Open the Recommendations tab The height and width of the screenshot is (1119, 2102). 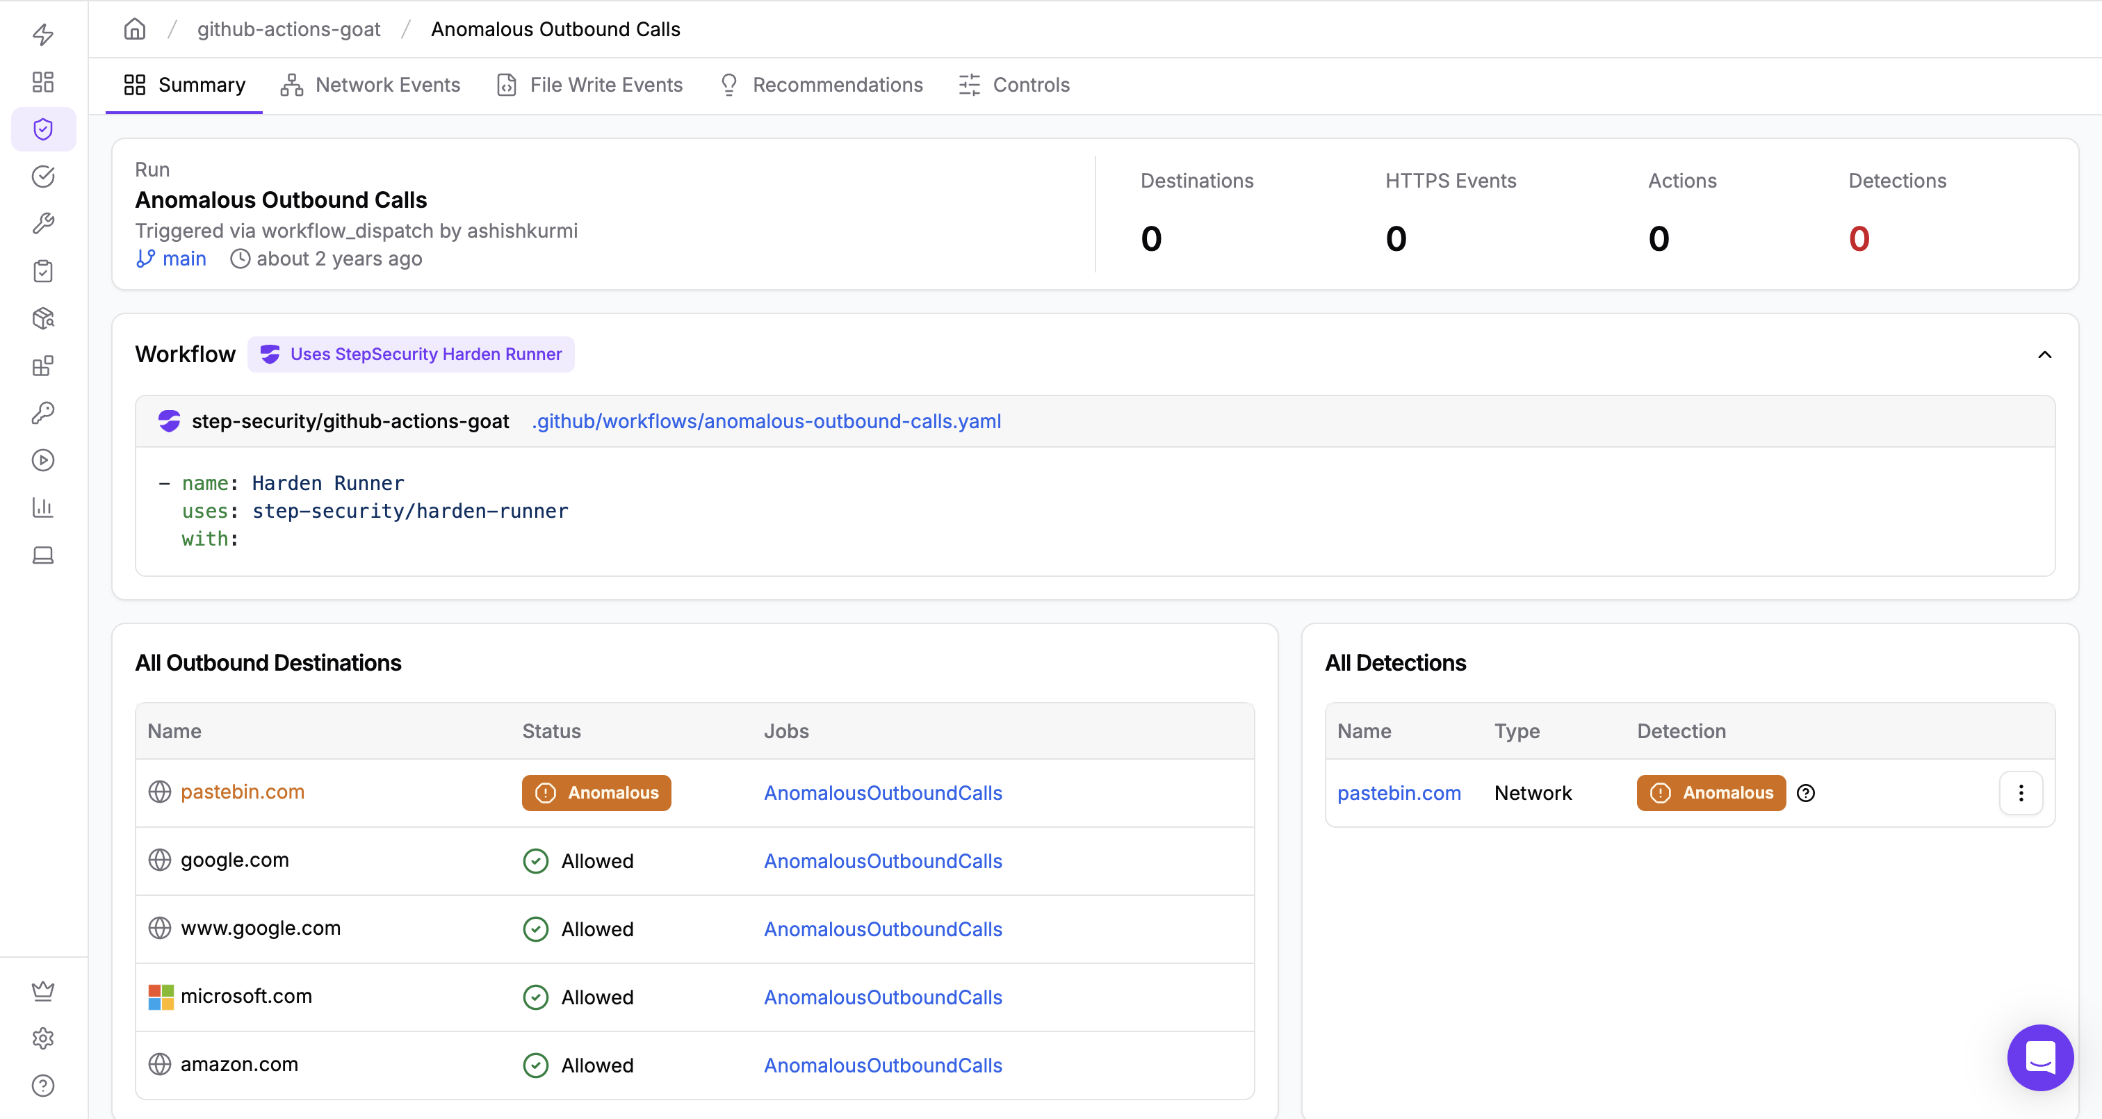(x=822, y=85)
